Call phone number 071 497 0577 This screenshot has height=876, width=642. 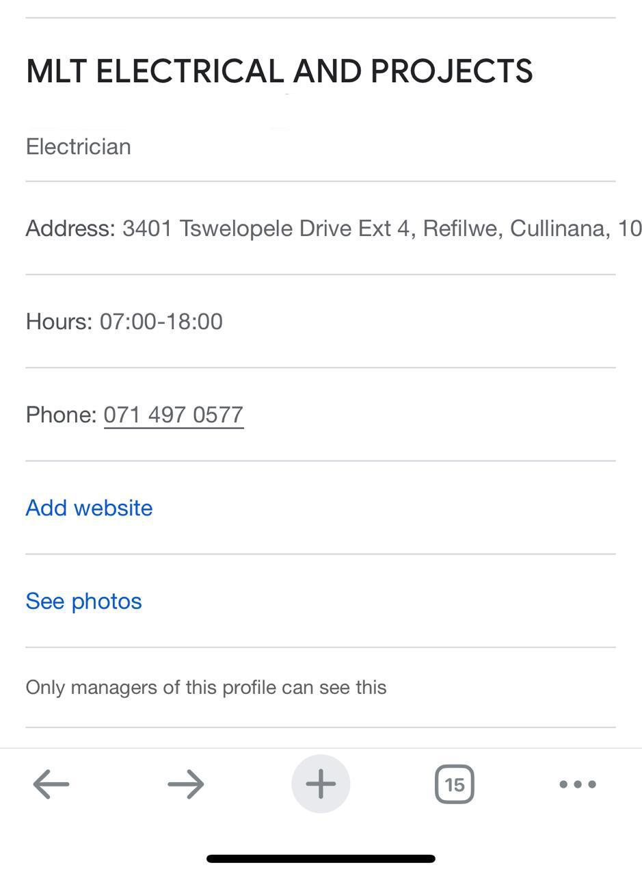click(x=174, y=415)
